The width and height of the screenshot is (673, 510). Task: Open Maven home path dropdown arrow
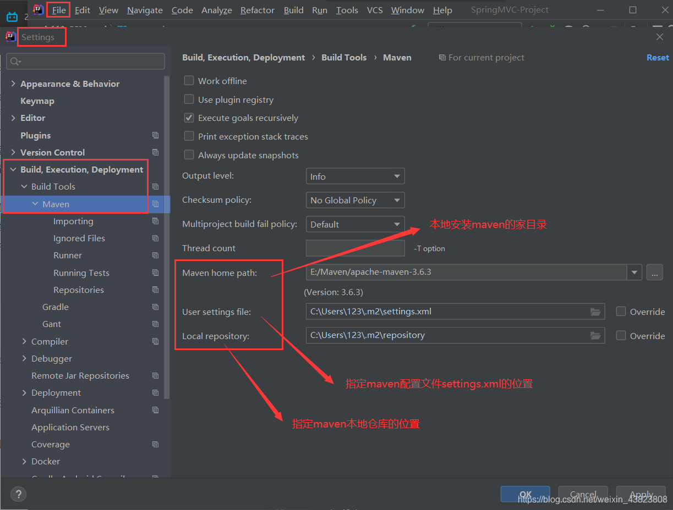coord(634,272)
